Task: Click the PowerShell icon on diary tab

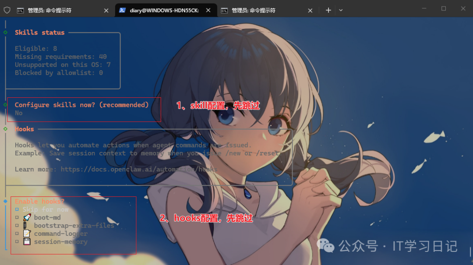Action: coord(122,10)
